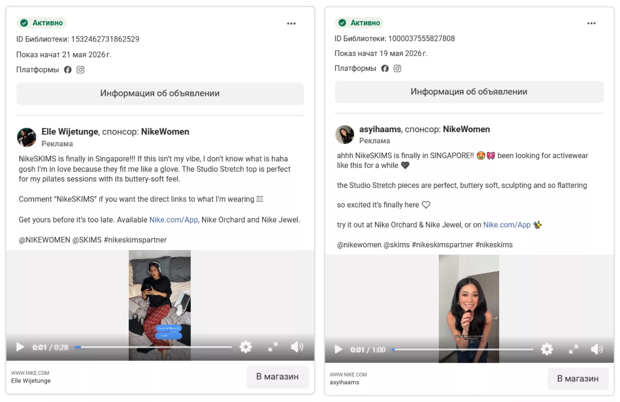Open video settings gear on Elle Wijetunge video

click(246, 347)
